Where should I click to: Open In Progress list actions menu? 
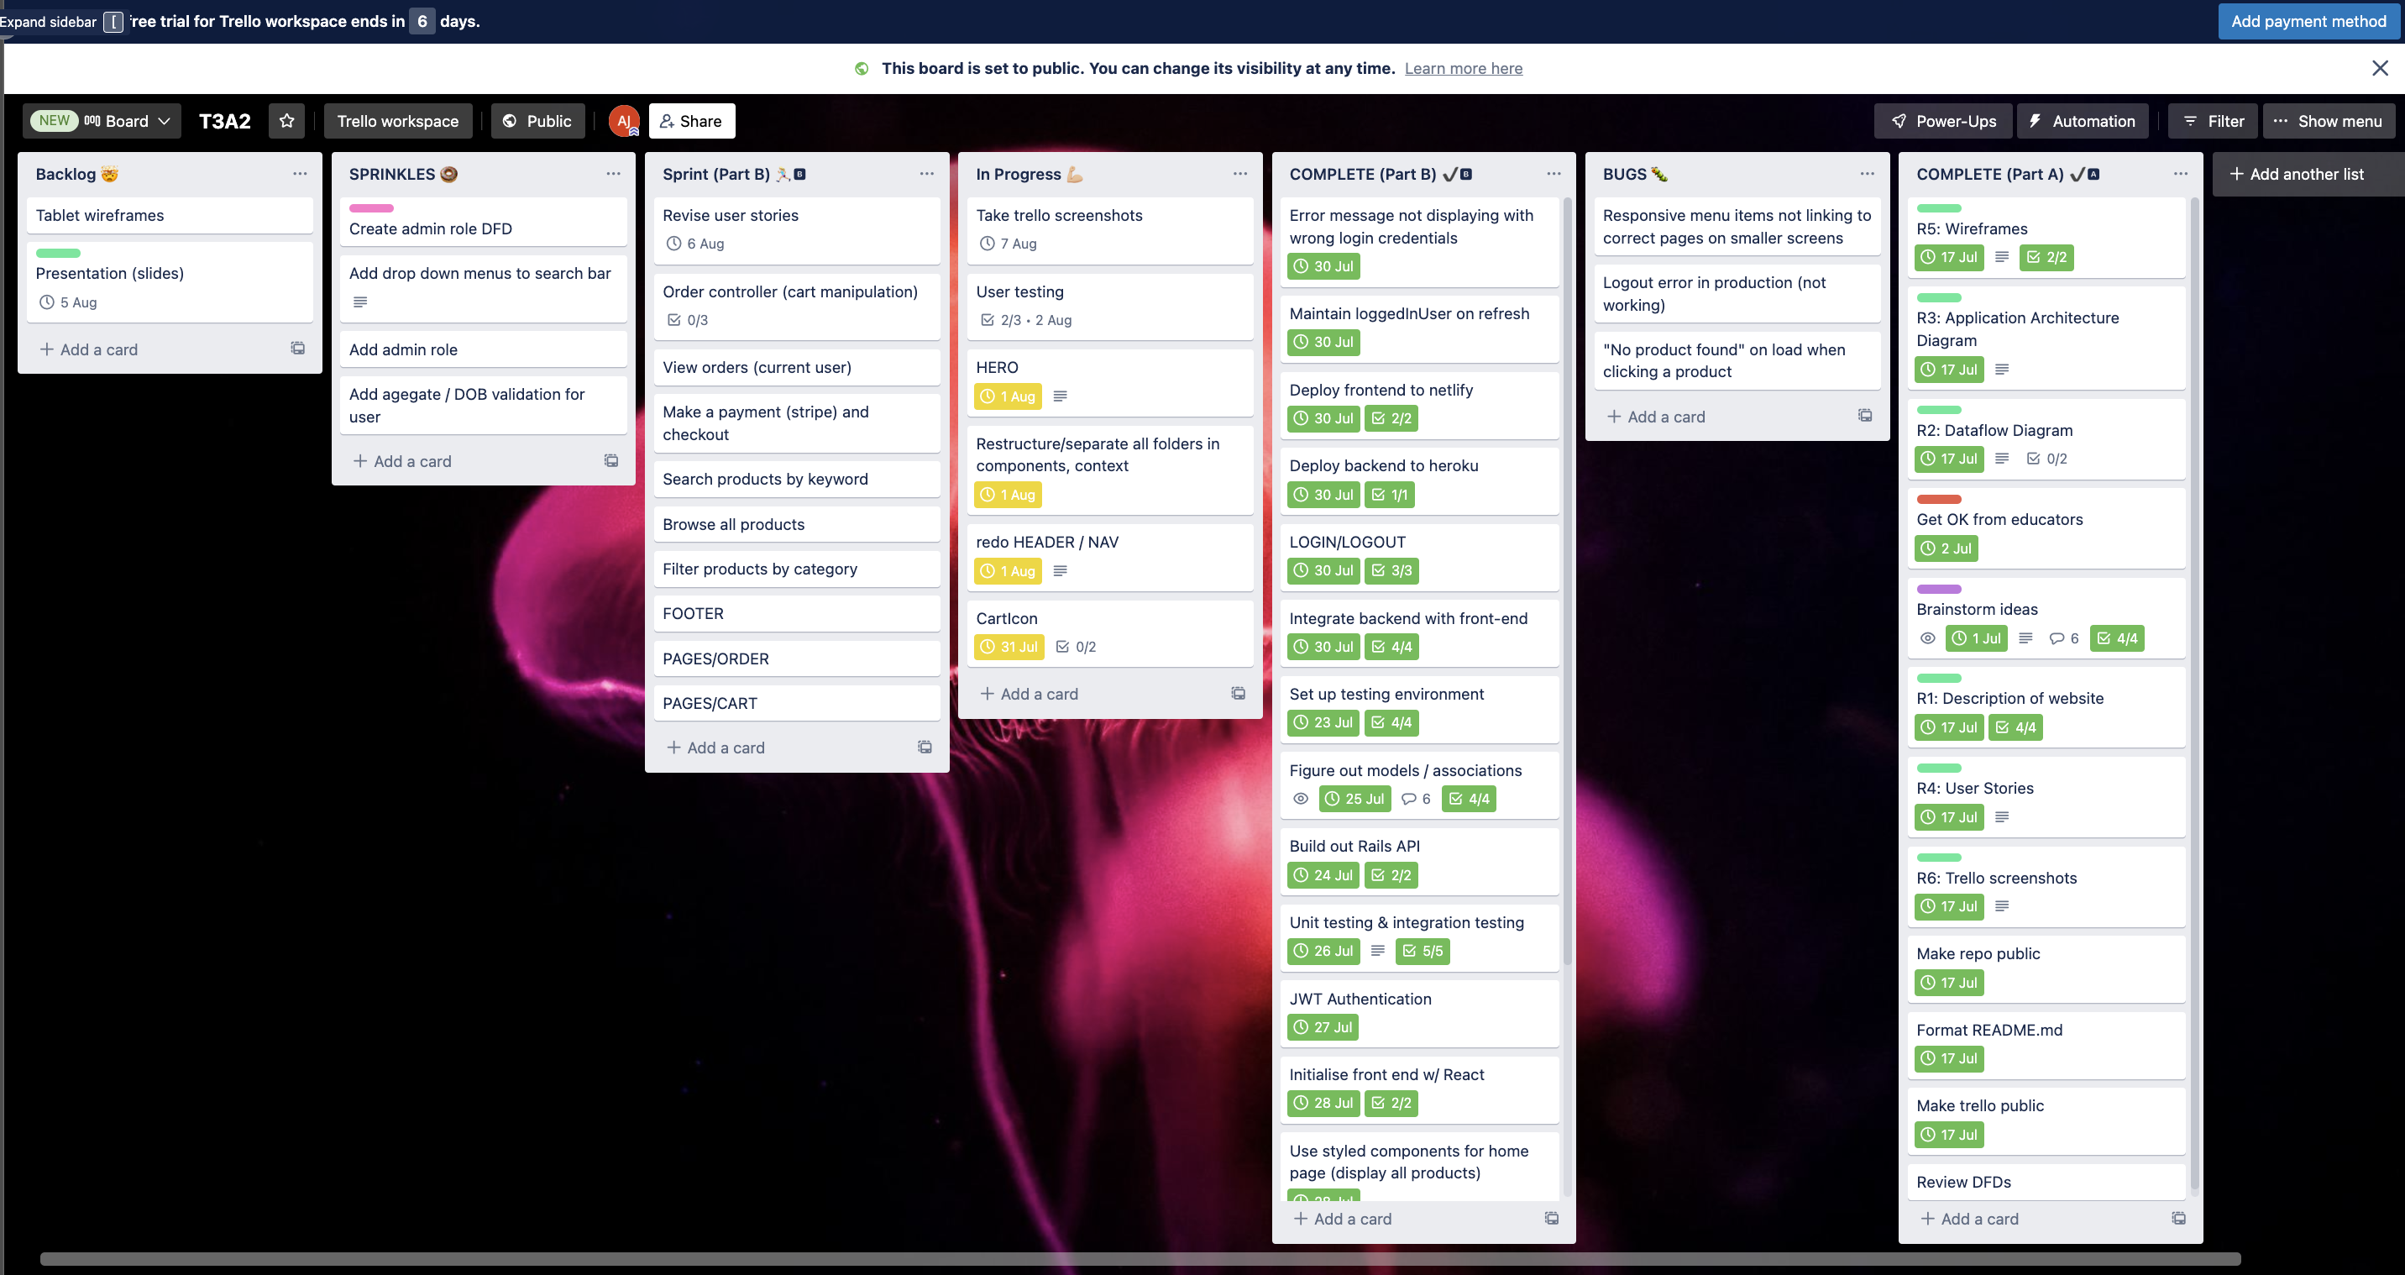1239,174
